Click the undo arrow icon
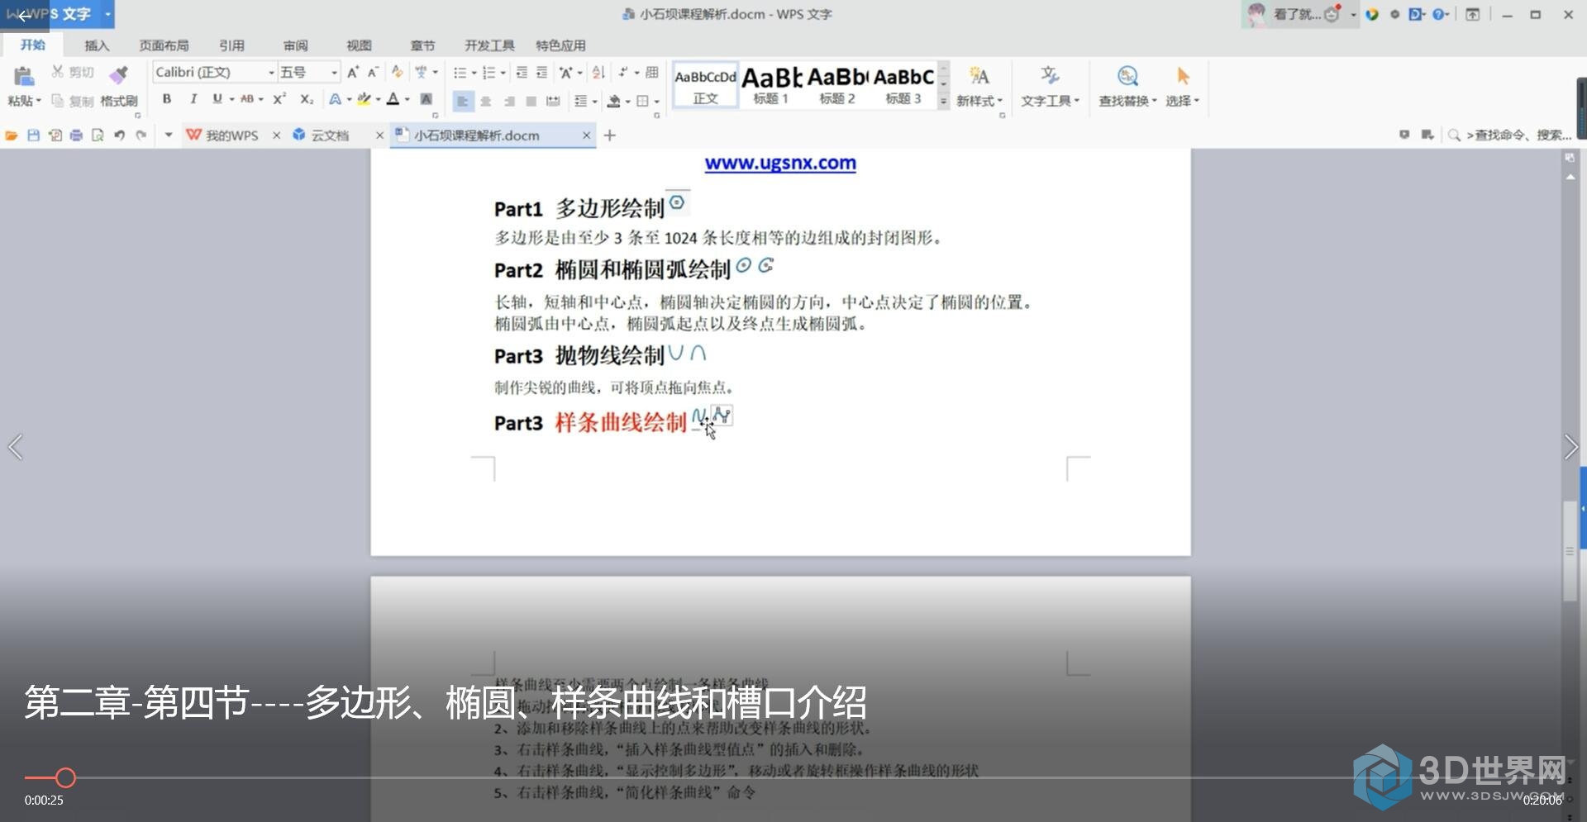The width and height of the screenshot is (1587, 822). [x=119, y=135]
